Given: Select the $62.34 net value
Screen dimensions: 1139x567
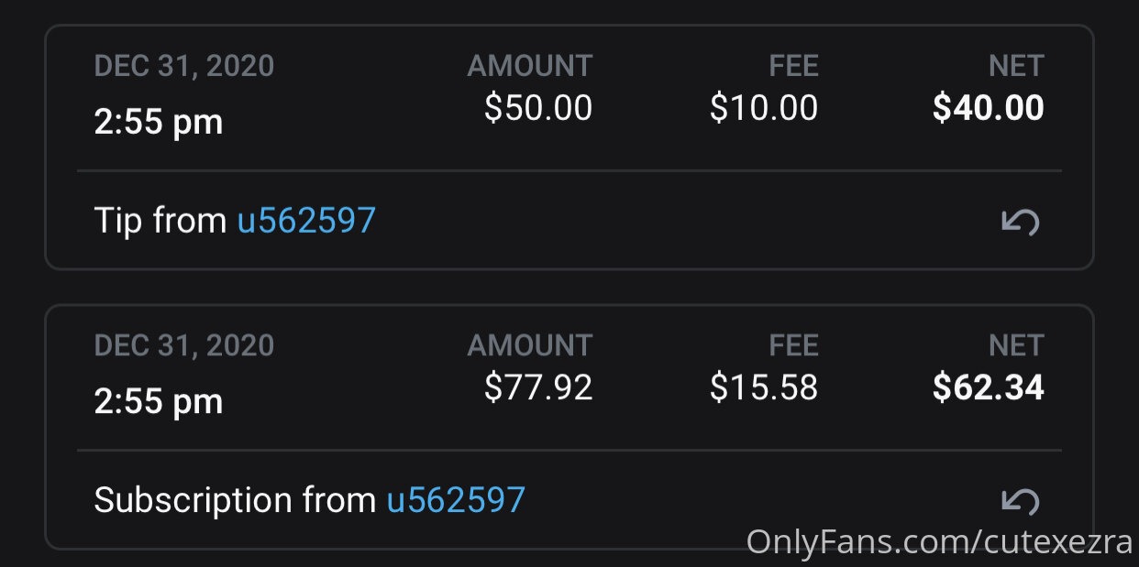Looking at the screenshot, I should [x=989, y=387].
